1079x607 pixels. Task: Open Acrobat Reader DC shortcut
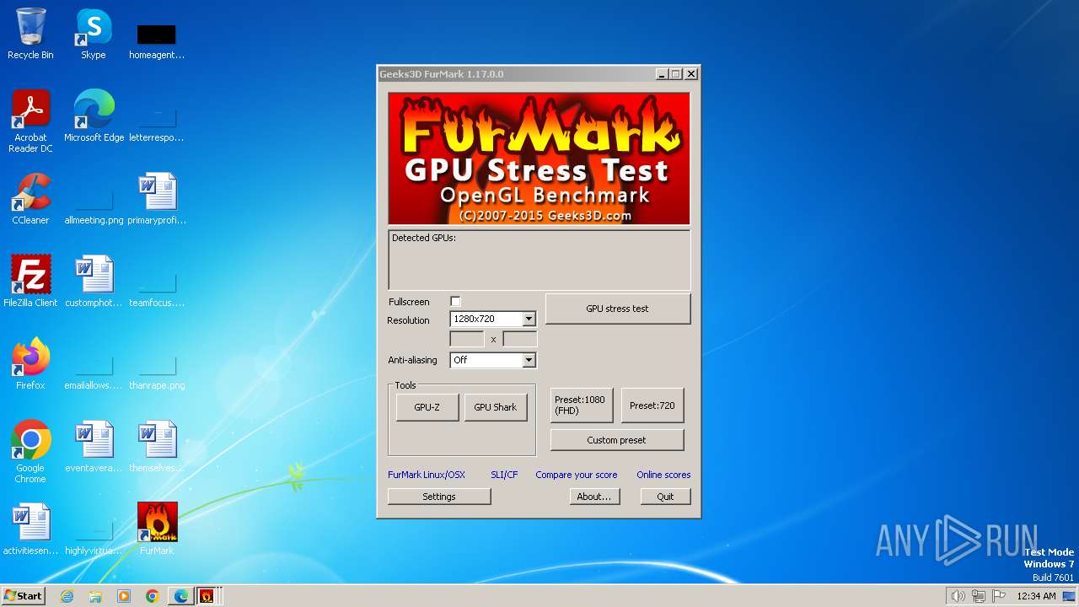point(30,121)
